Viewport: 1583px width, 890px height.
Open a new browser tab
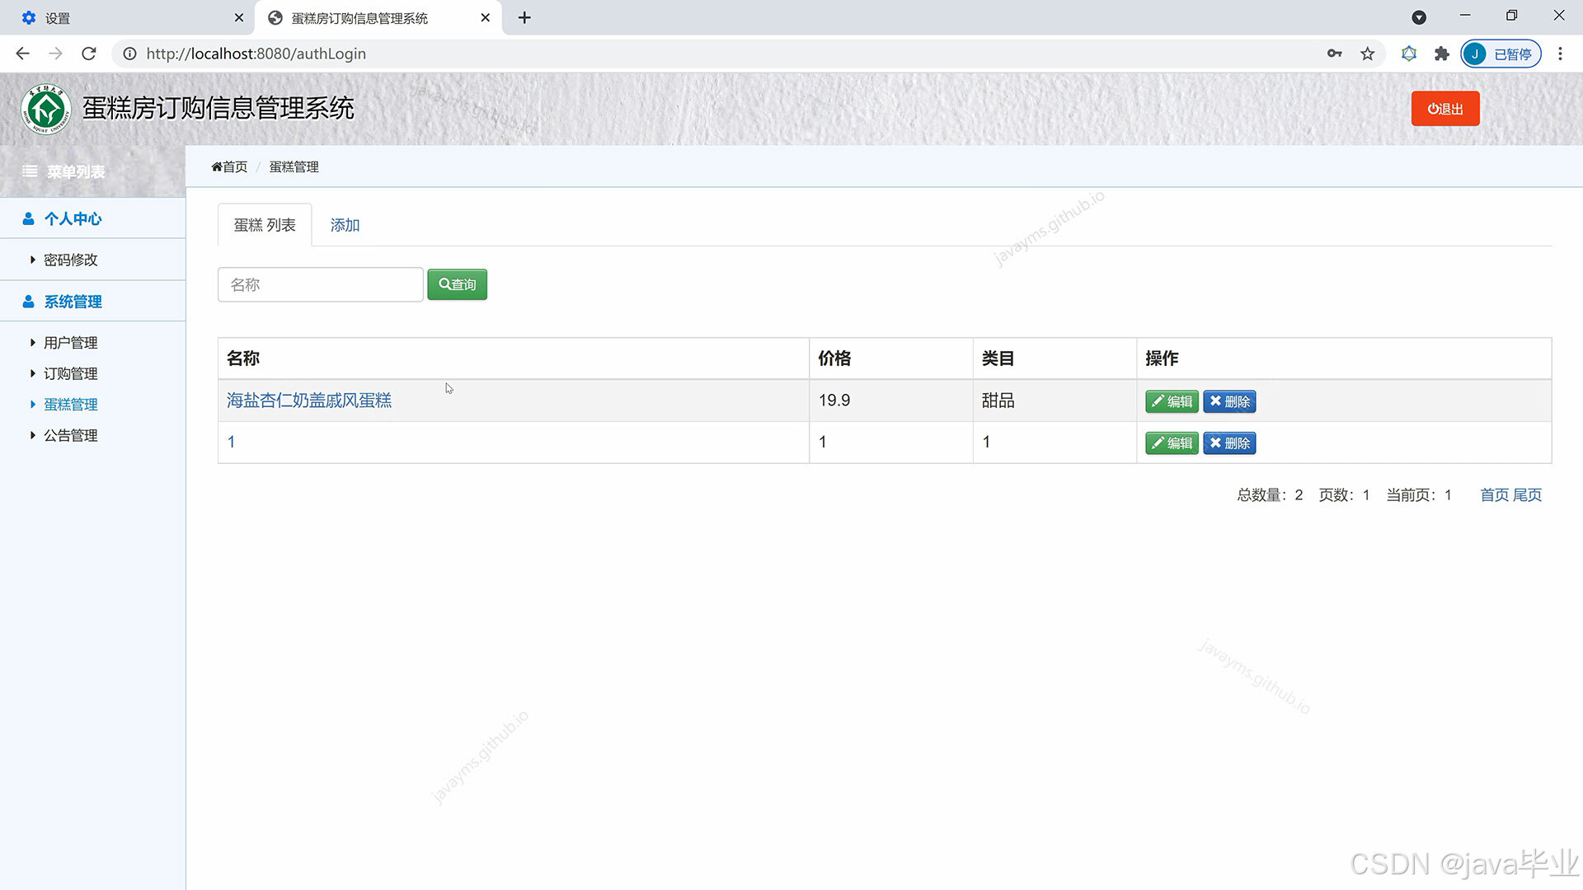(524, 17)
